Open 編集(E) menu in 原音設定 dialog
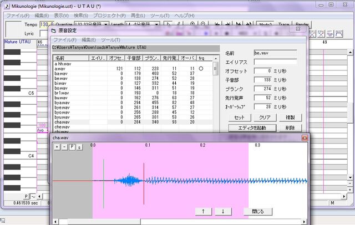355x225 pixels. point(89,40)
